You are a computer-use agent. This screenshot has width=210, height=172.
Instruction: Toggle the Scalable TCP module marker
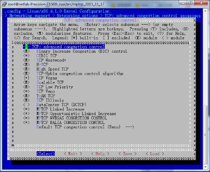[26, 82]
